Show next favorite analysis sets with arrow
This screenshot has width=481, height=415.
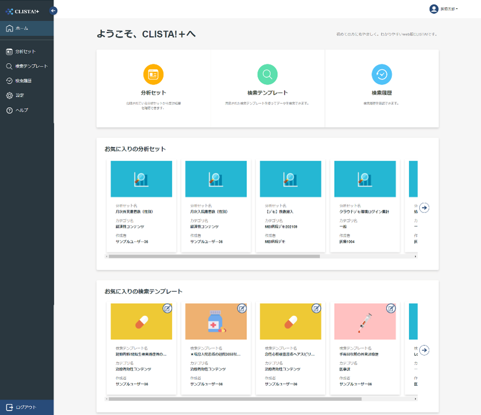(424, 207)
